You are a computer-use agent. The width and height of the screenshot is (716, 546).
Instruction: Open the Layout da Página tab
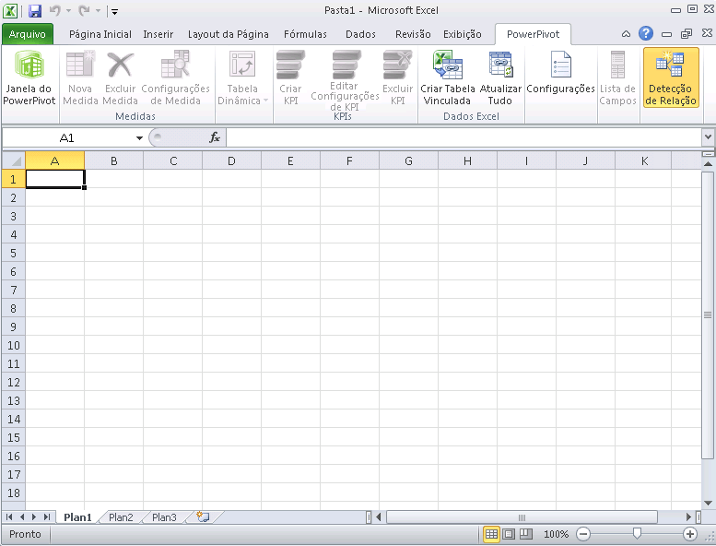coord(228,34)
